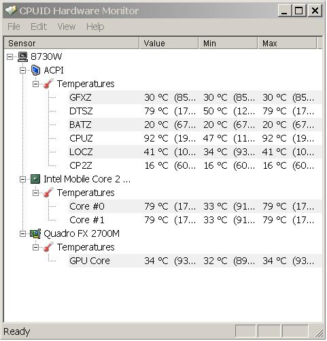327x341 pixels.
Task: Click the Quadro FX 2700M card icon
Action: (35, 233)
